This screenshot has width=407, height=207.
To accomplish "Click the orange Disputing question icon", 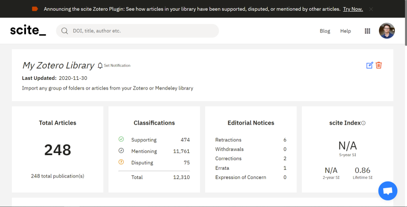I will coord(121,162).
